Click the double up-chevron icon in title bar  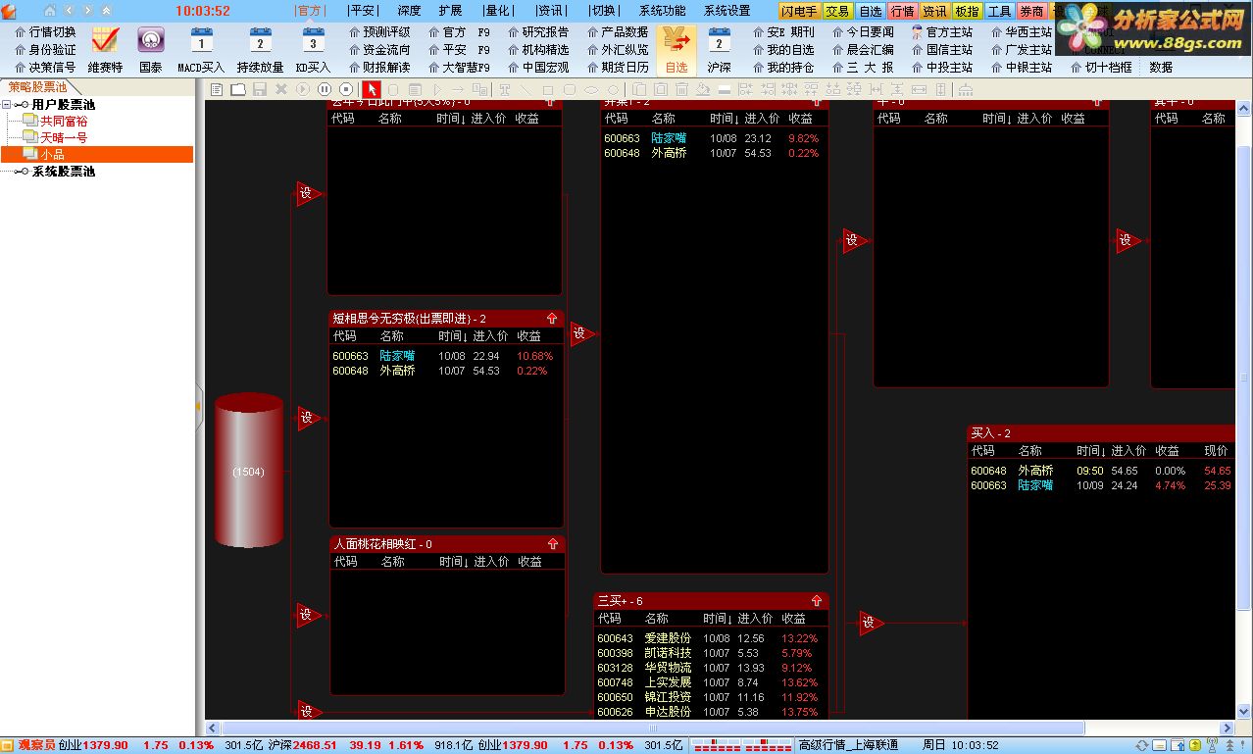106,11
